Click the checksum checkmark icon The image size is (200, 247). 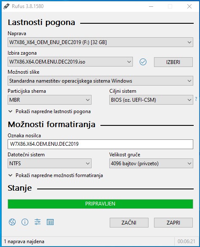[x=143, y=62]
